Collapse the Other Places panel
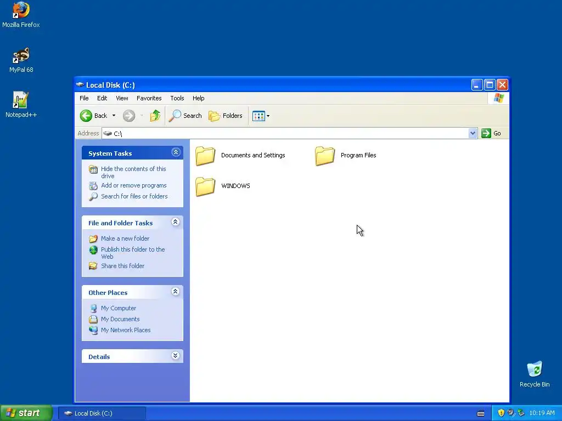Image resolution: width=562 pixels, height=421 pixels. (175, 292)
